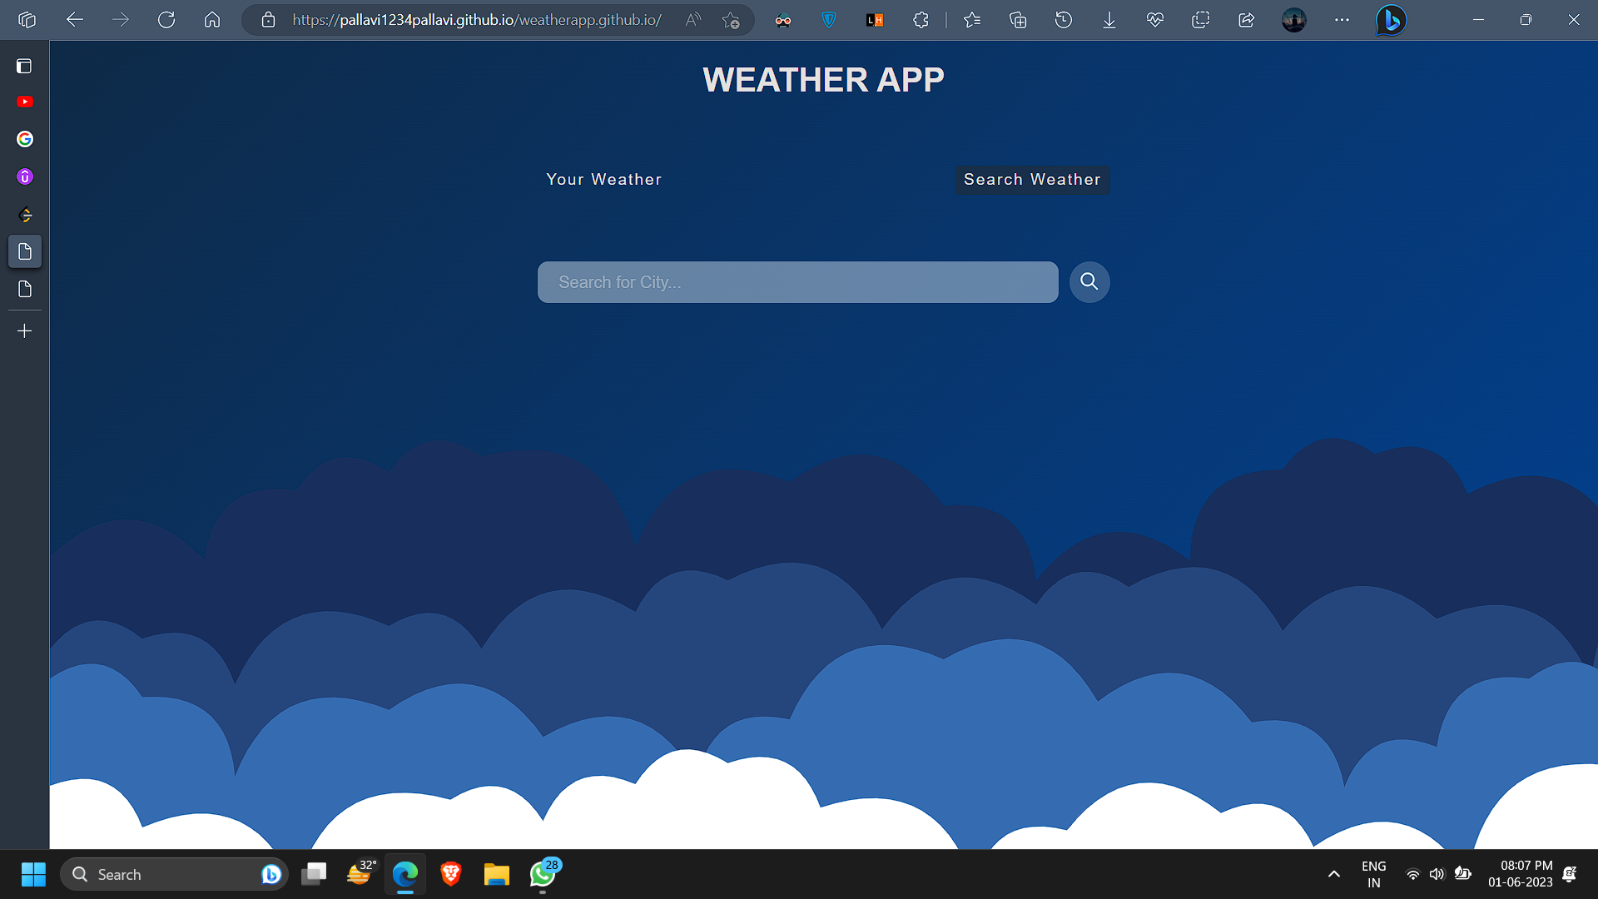This screenshot has width=1598, height=899.
Task: Select the Search Weather tab
Action: click(1031, 180)
